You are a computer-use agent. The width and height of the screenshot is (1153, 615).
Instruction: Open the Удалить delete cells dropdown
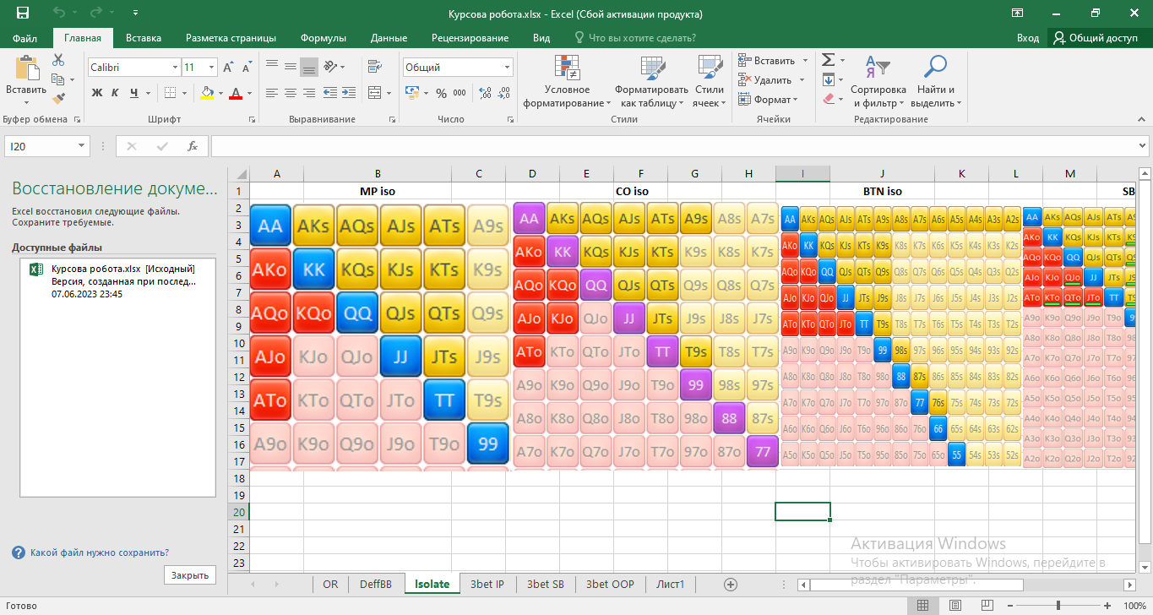tap(800, 80)
